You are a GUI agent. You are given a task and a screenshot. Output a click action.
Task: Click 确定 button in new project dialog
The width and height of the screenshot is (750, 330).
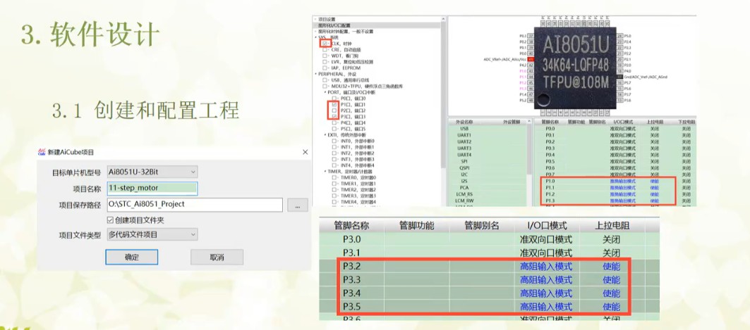pyautogui.click(x=131, y=257)
